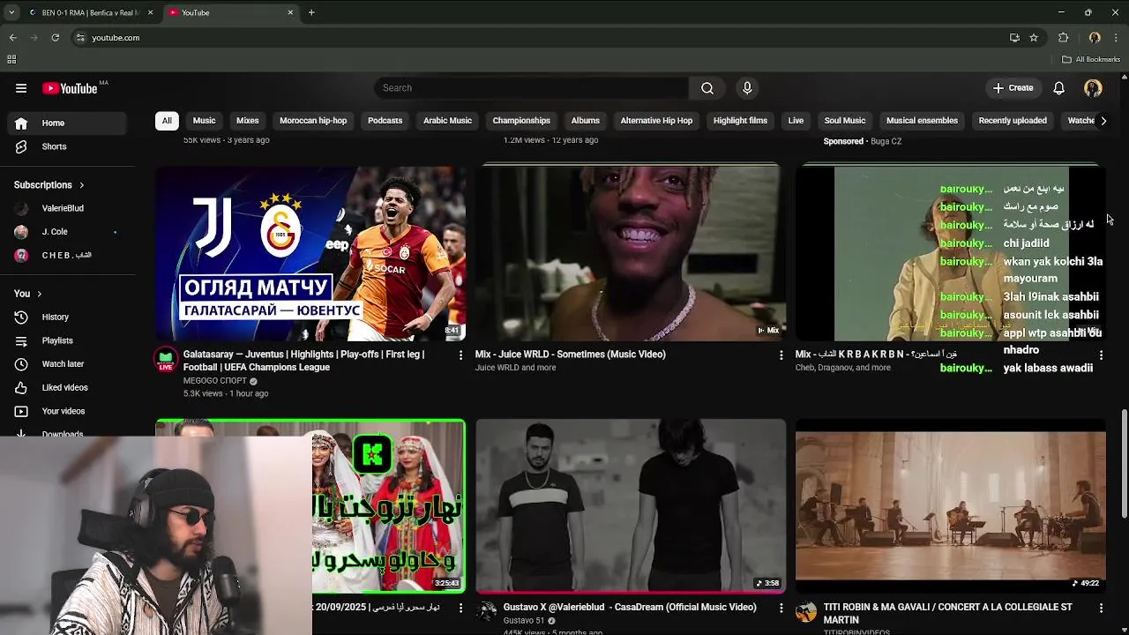
Task: Open options for Gustavo X CasaDream video
Action: (x=780, y=608)
